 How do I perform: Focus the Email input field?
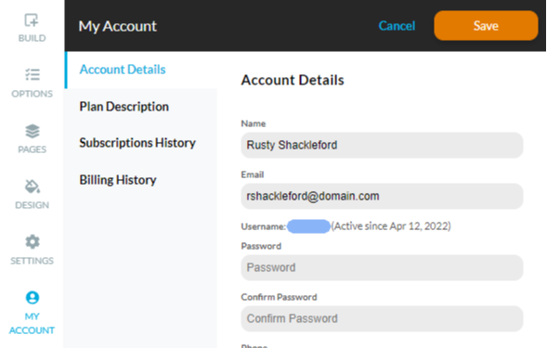(x=382, y=197)
